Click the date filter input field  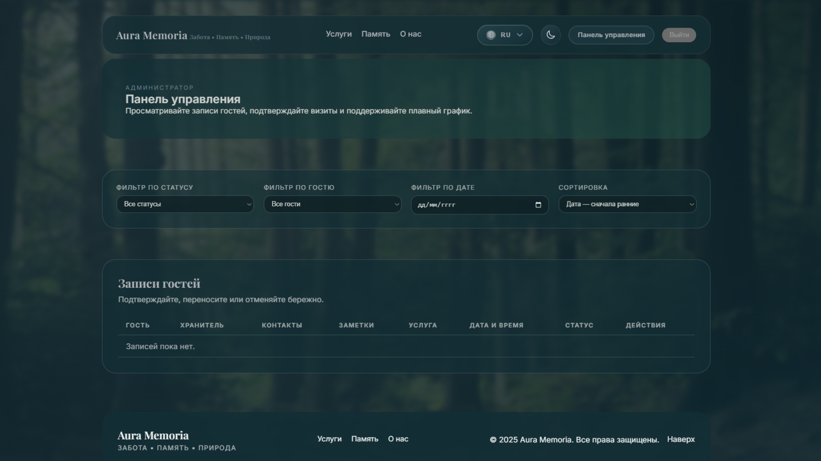pyautogui.click(x=480, y=205)
